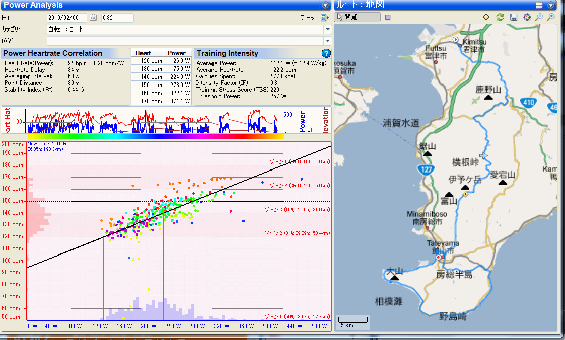
Task: Expand the category dropdown showing 自転車: ロード
Action: tap(327, 29)
